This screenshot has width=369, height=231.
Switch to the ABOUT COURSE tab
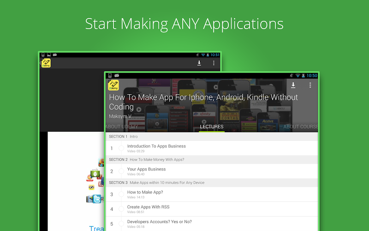click(301, 127)
